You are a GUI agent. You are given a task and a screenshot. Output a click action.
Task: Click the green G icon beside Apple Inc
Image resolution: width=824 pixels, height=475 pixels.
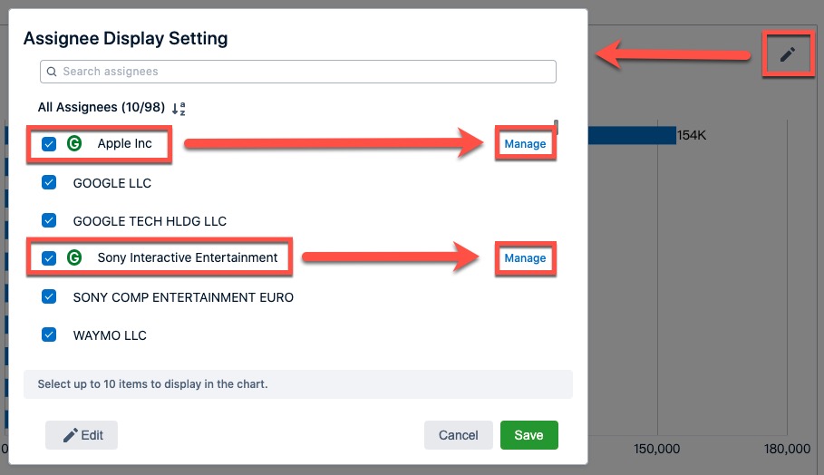[x=74, y=143]
